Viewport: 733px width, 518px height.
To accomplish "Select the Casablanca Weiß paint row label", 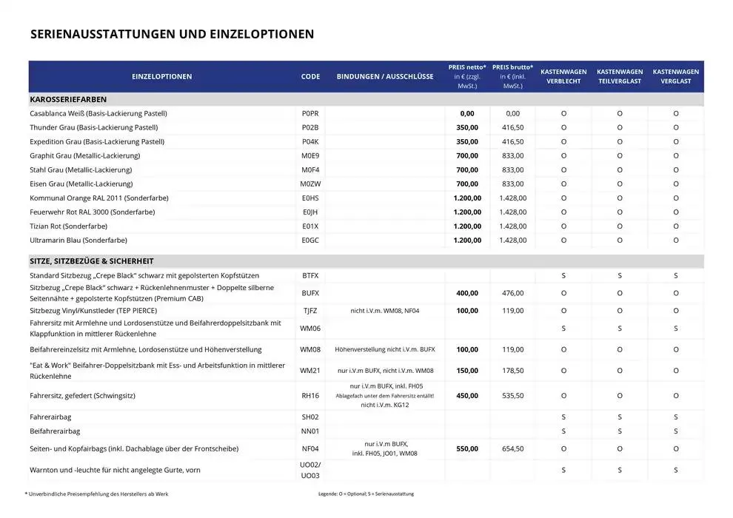I will [98, 113].
